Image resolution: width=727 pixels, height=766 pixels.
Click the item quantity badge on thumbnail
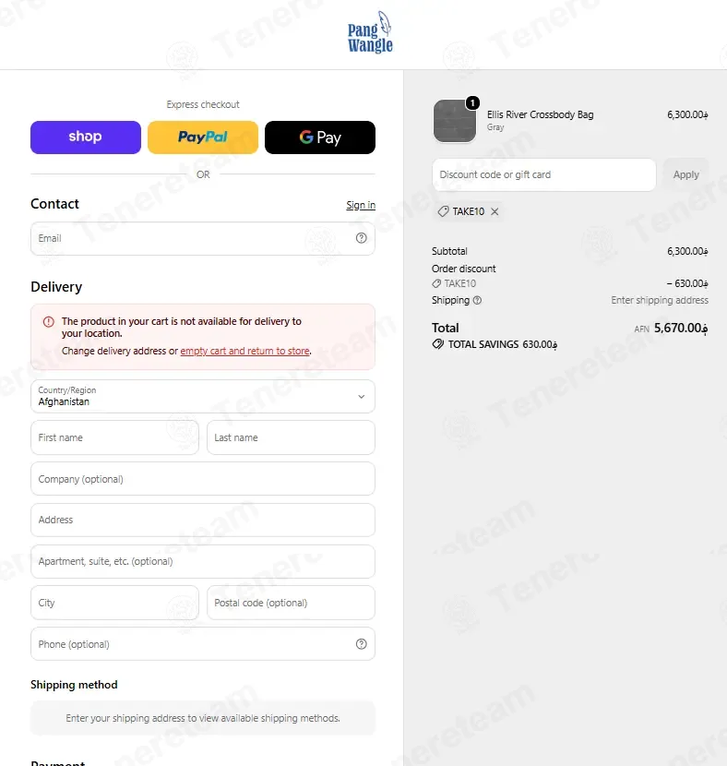click(472, 102)
